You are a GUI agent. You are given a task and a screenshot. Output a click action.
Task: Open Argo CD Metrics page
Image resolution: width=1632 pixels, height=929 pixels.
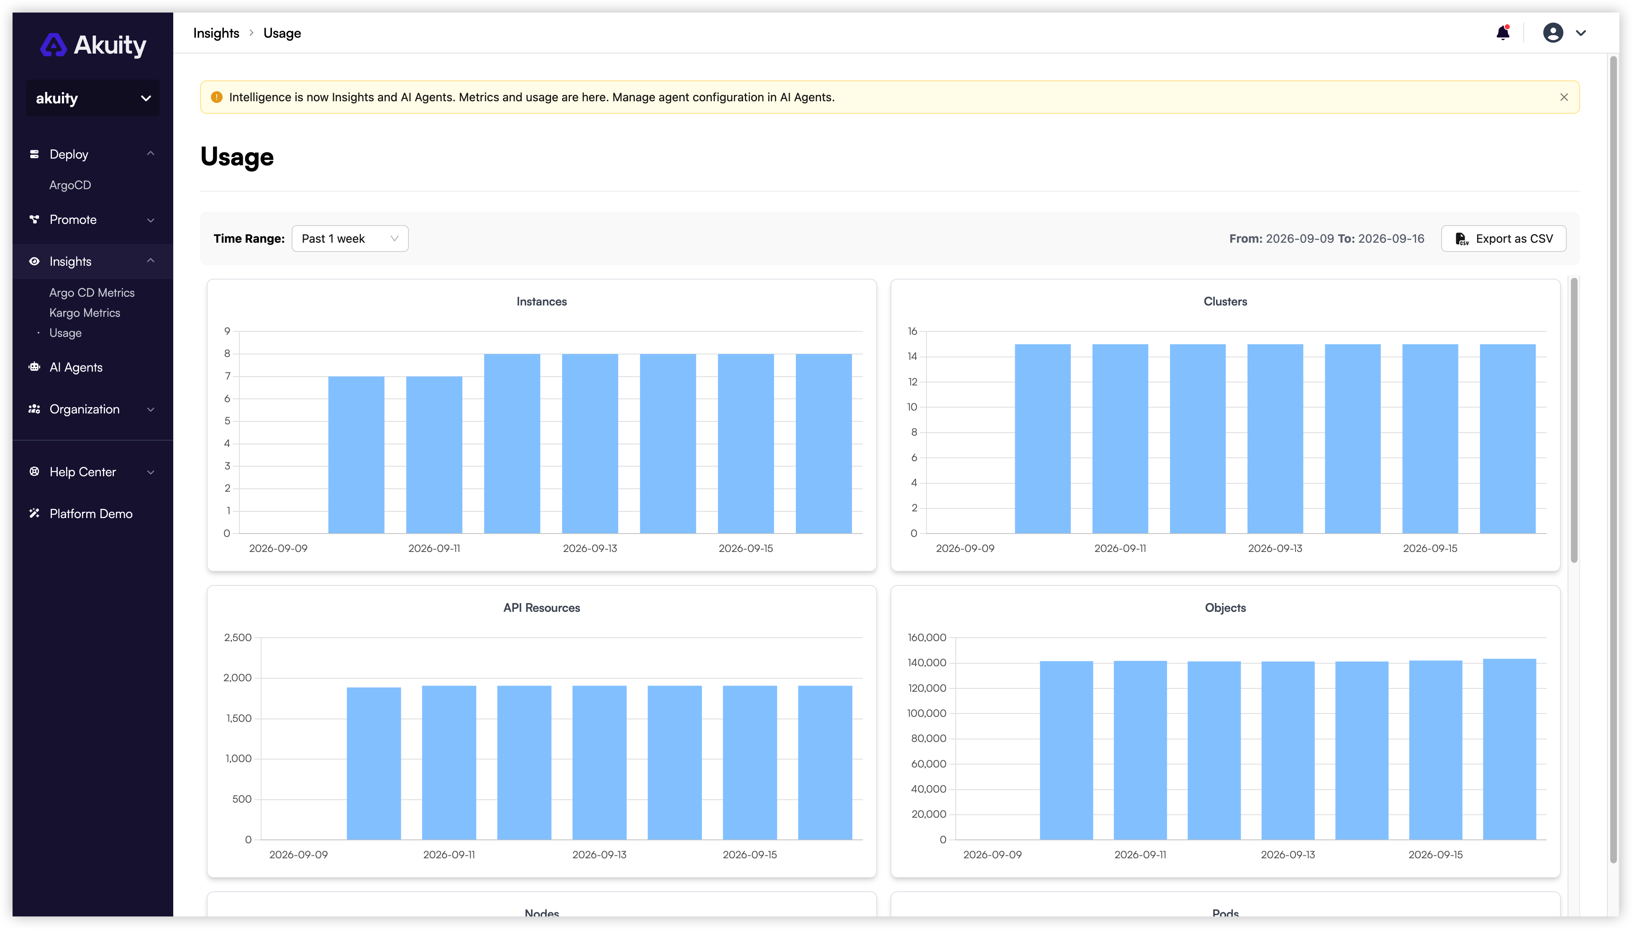[92, 292]
